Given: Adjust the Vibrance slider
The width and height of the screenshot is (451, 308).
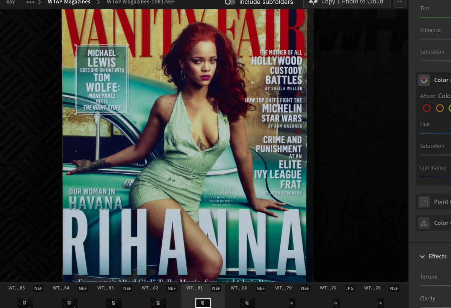Looking at the screenshot, I should point(435,39).
